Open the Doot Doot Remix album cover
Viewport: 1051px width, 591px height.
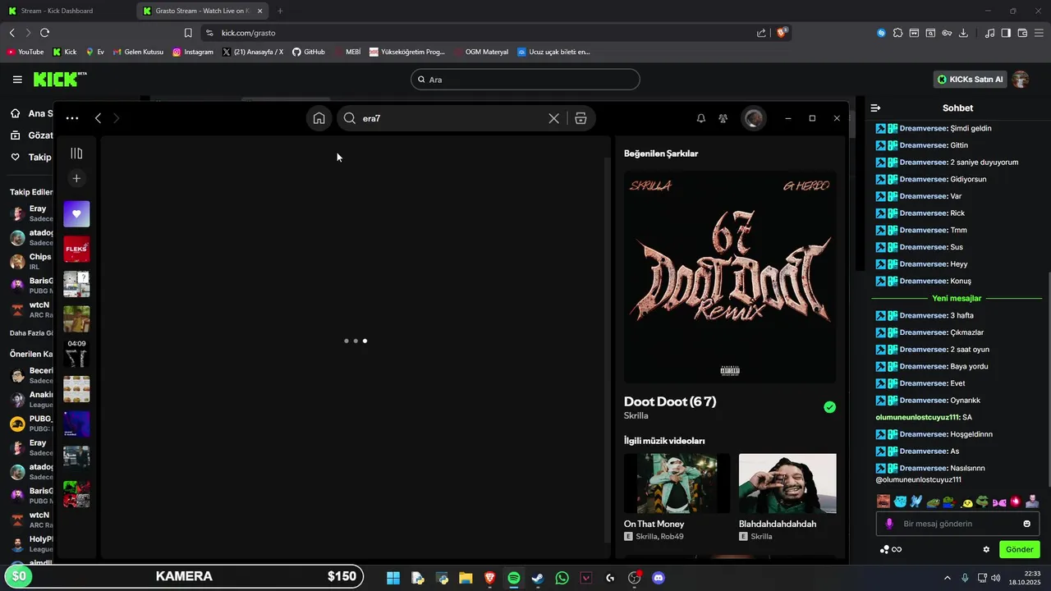click(730, 277)
